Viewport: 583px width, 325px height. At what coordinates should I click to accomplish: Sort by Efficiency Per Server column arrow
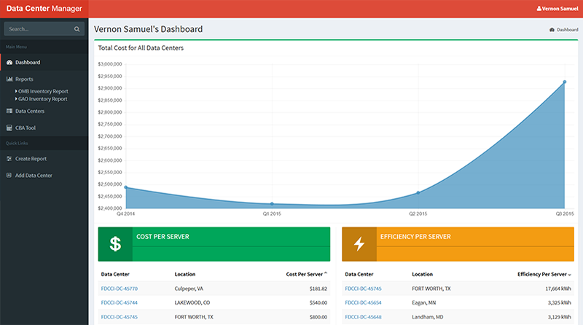(x=570, y=275)
